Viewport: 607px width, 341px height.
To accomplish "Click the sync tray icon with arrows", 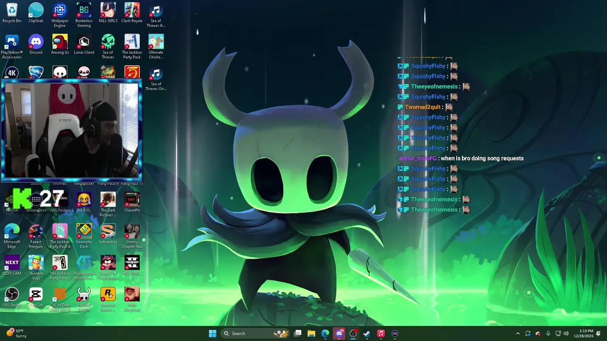I will (528, 333).
